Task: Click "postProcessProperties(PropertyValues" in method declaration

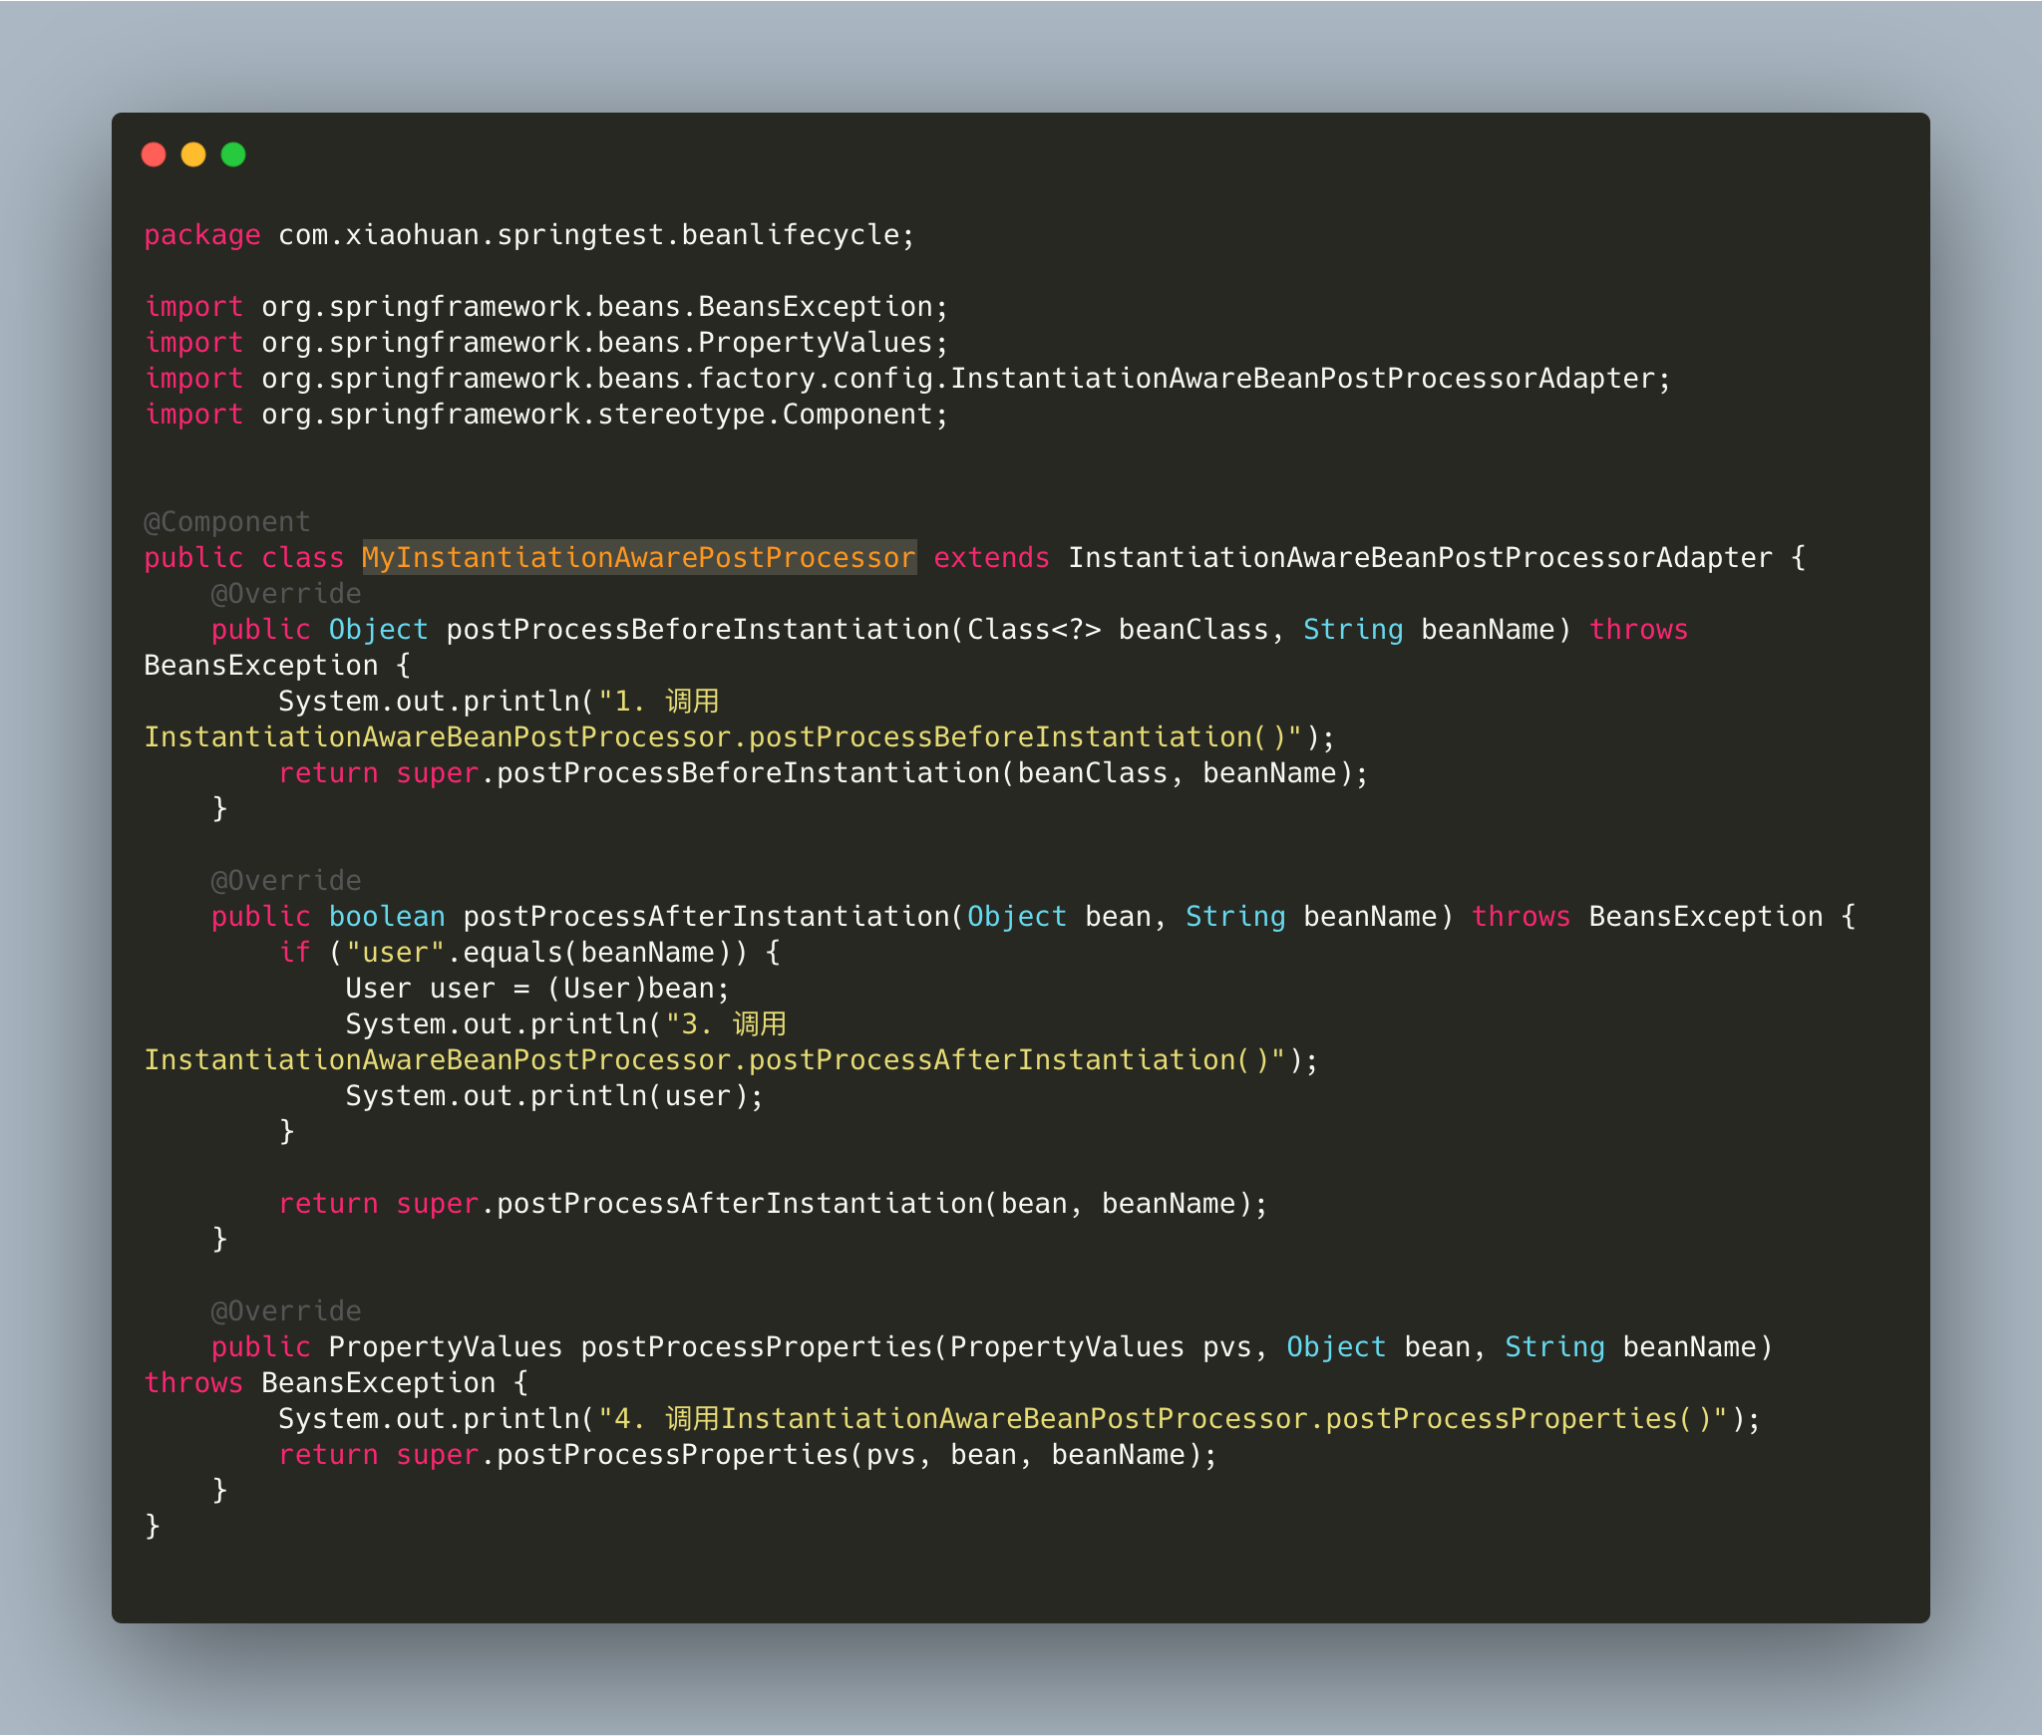Action: pos(882,1347)
